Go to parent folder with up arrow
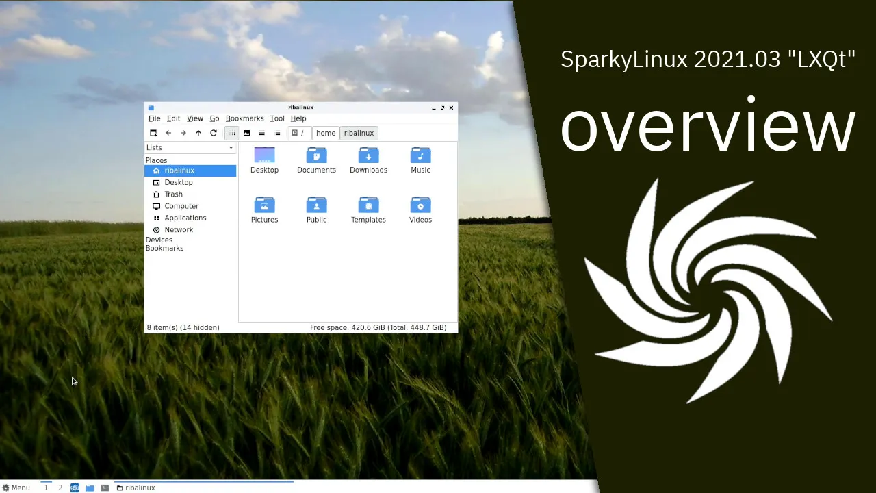Image resolution: width=876 pixels, height=493 pixels. click(198, 133)
